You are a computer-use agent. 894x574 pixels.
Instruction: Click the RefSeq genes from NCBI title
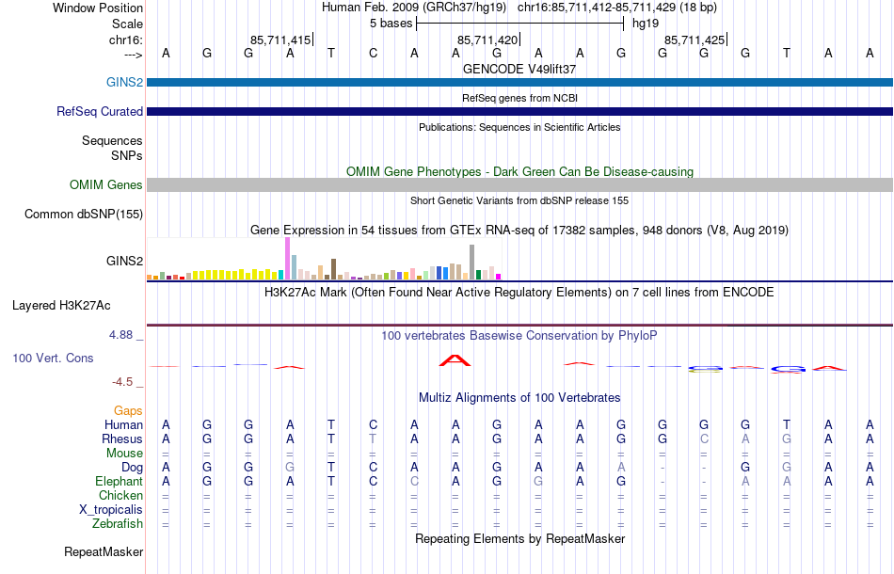(x=519, y=98)
